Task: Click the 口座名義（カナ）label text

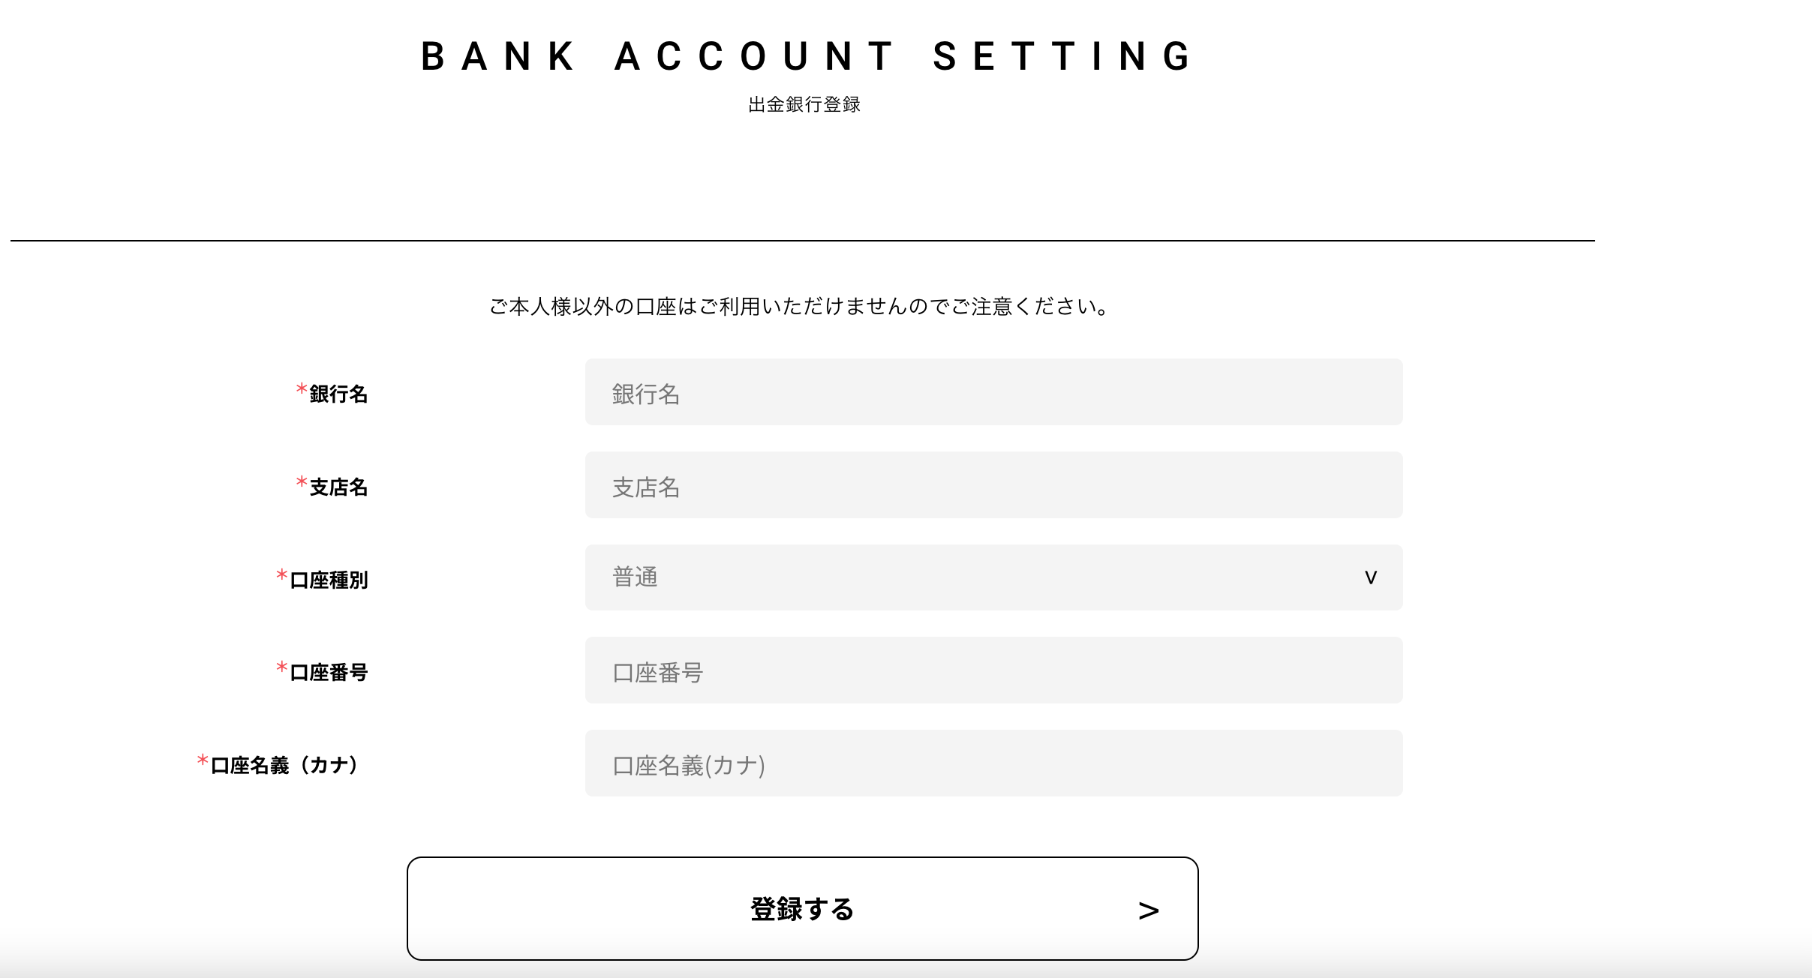Action: (284, 765)
